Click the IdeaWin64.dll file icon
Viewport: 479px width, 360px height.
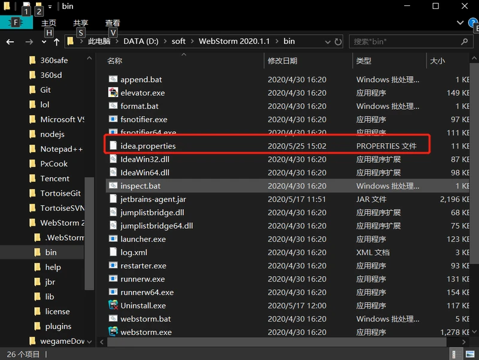pos(113,173)
